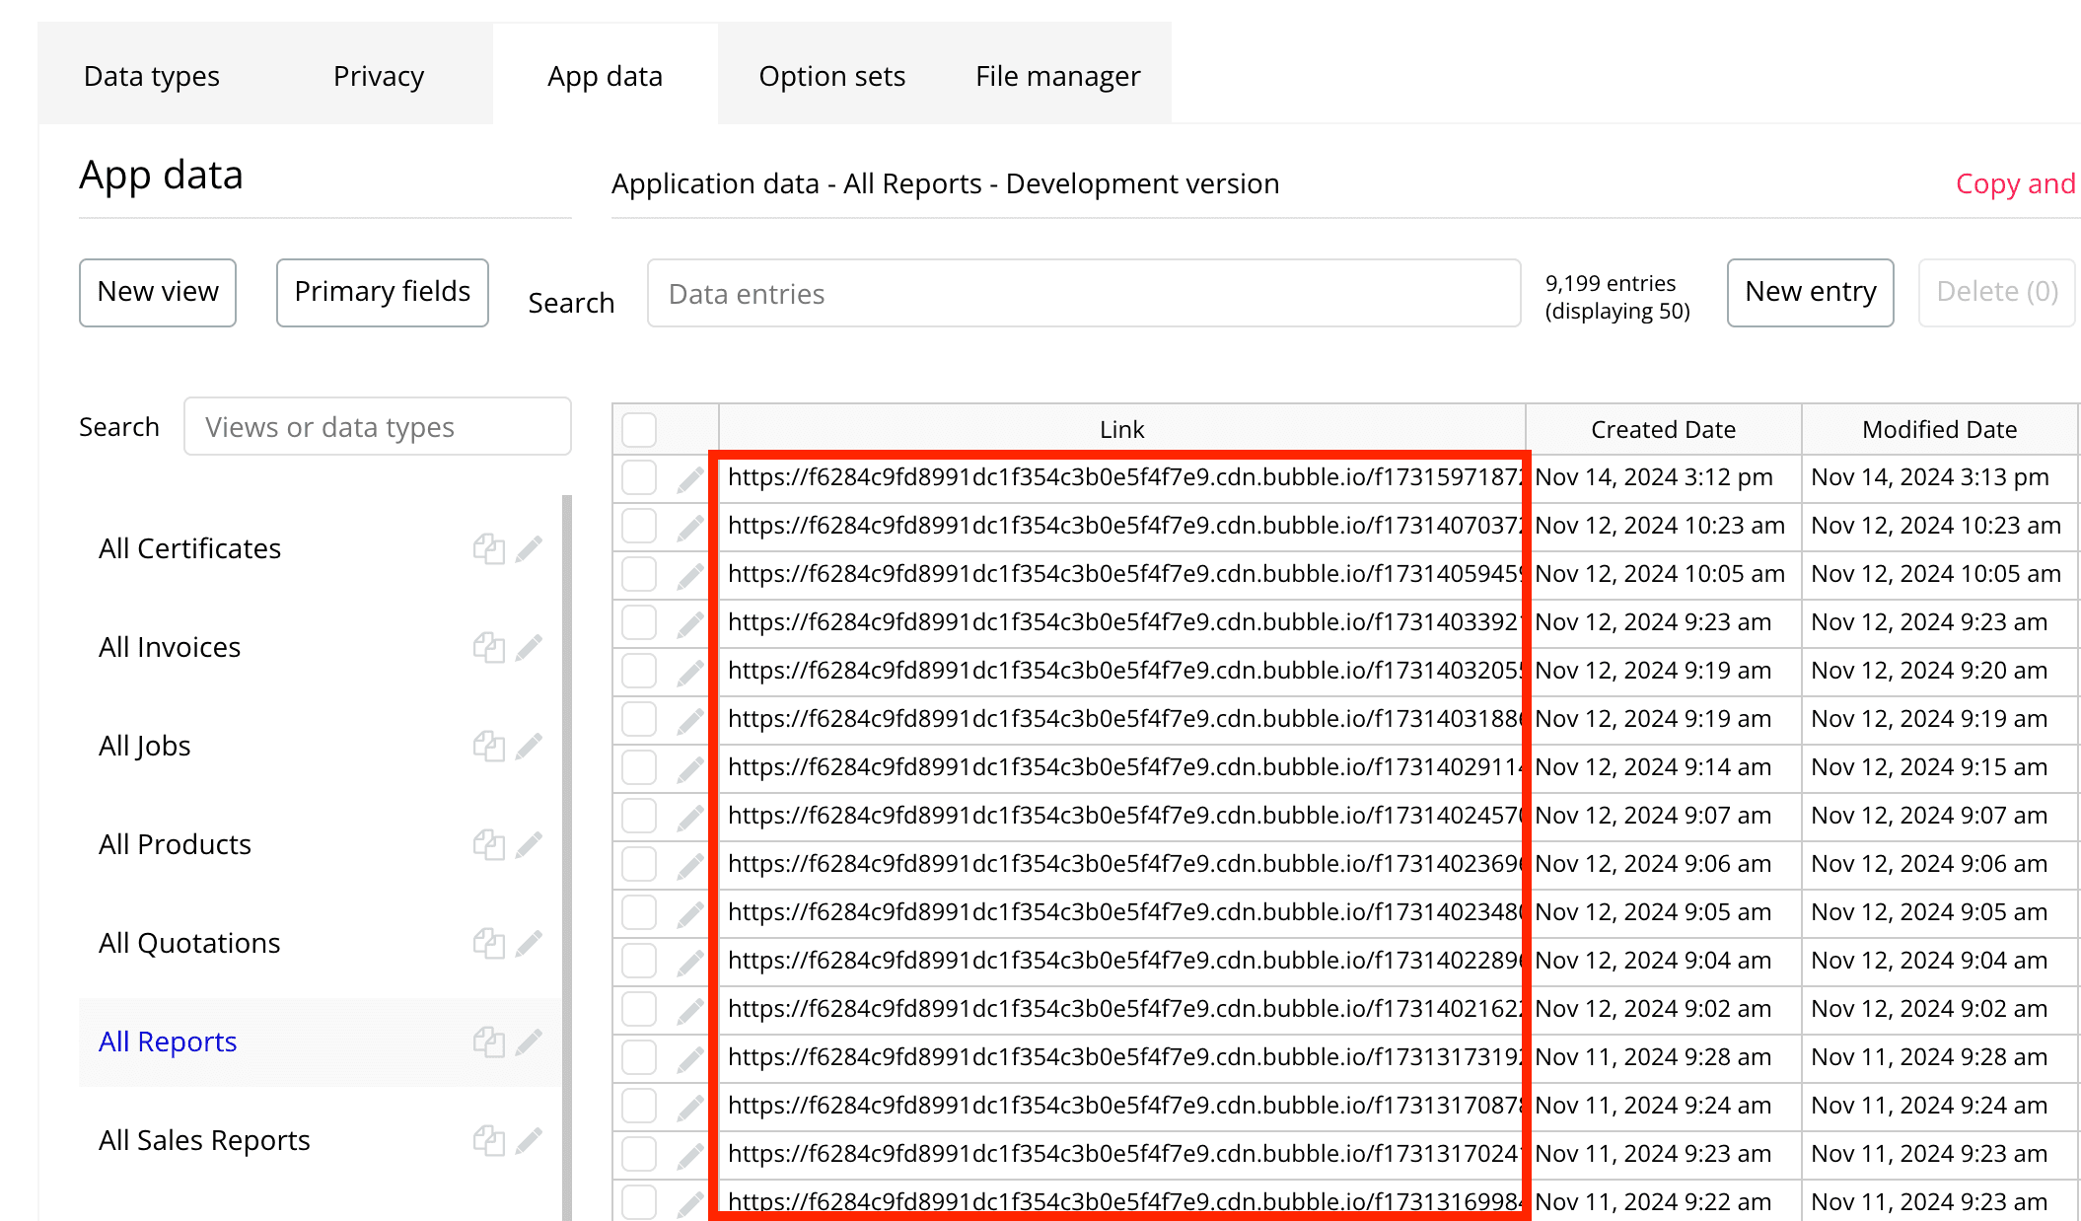Edit the All Products view via pencil icon
The image size is (2081, 1221).
(x=530, y=844)
